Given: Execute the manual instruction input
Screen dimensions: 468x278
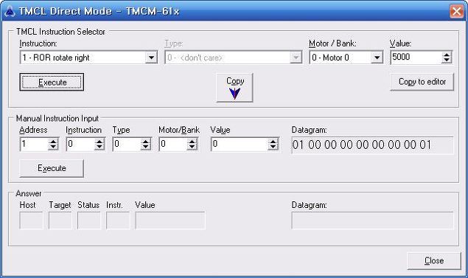Looking at the screenshot, I should (52, 168).
